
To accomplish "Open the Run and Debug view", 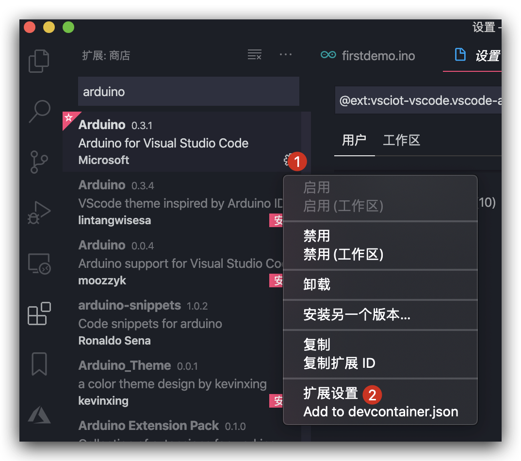I will [x=39, y=213].
